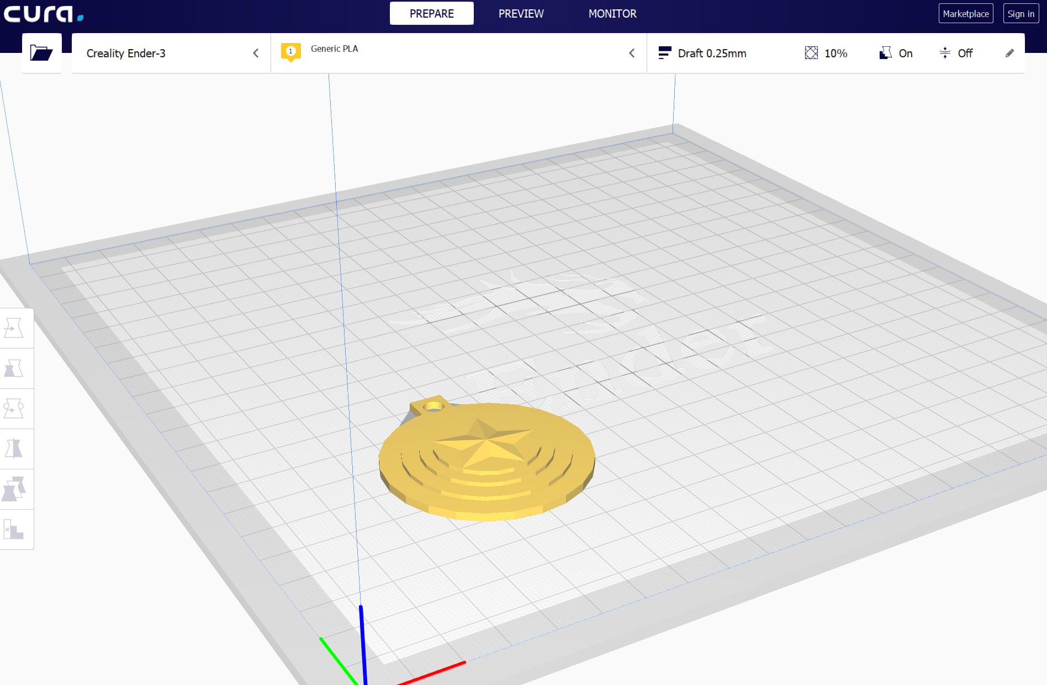Open a file with the folder icon
The width and height of the screenshot is (1047, 685).
click(41, 53)
